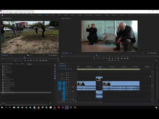Click the Program monitor timecode field

(65, 53)
